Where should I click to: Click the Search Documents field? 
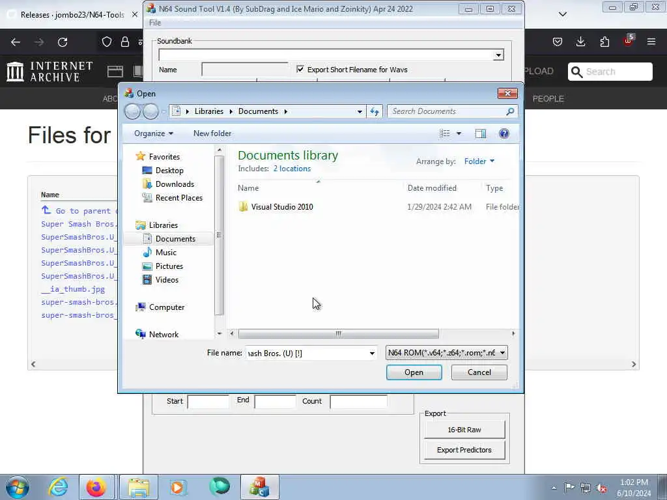pyautogui.click(x=447, y=111)
